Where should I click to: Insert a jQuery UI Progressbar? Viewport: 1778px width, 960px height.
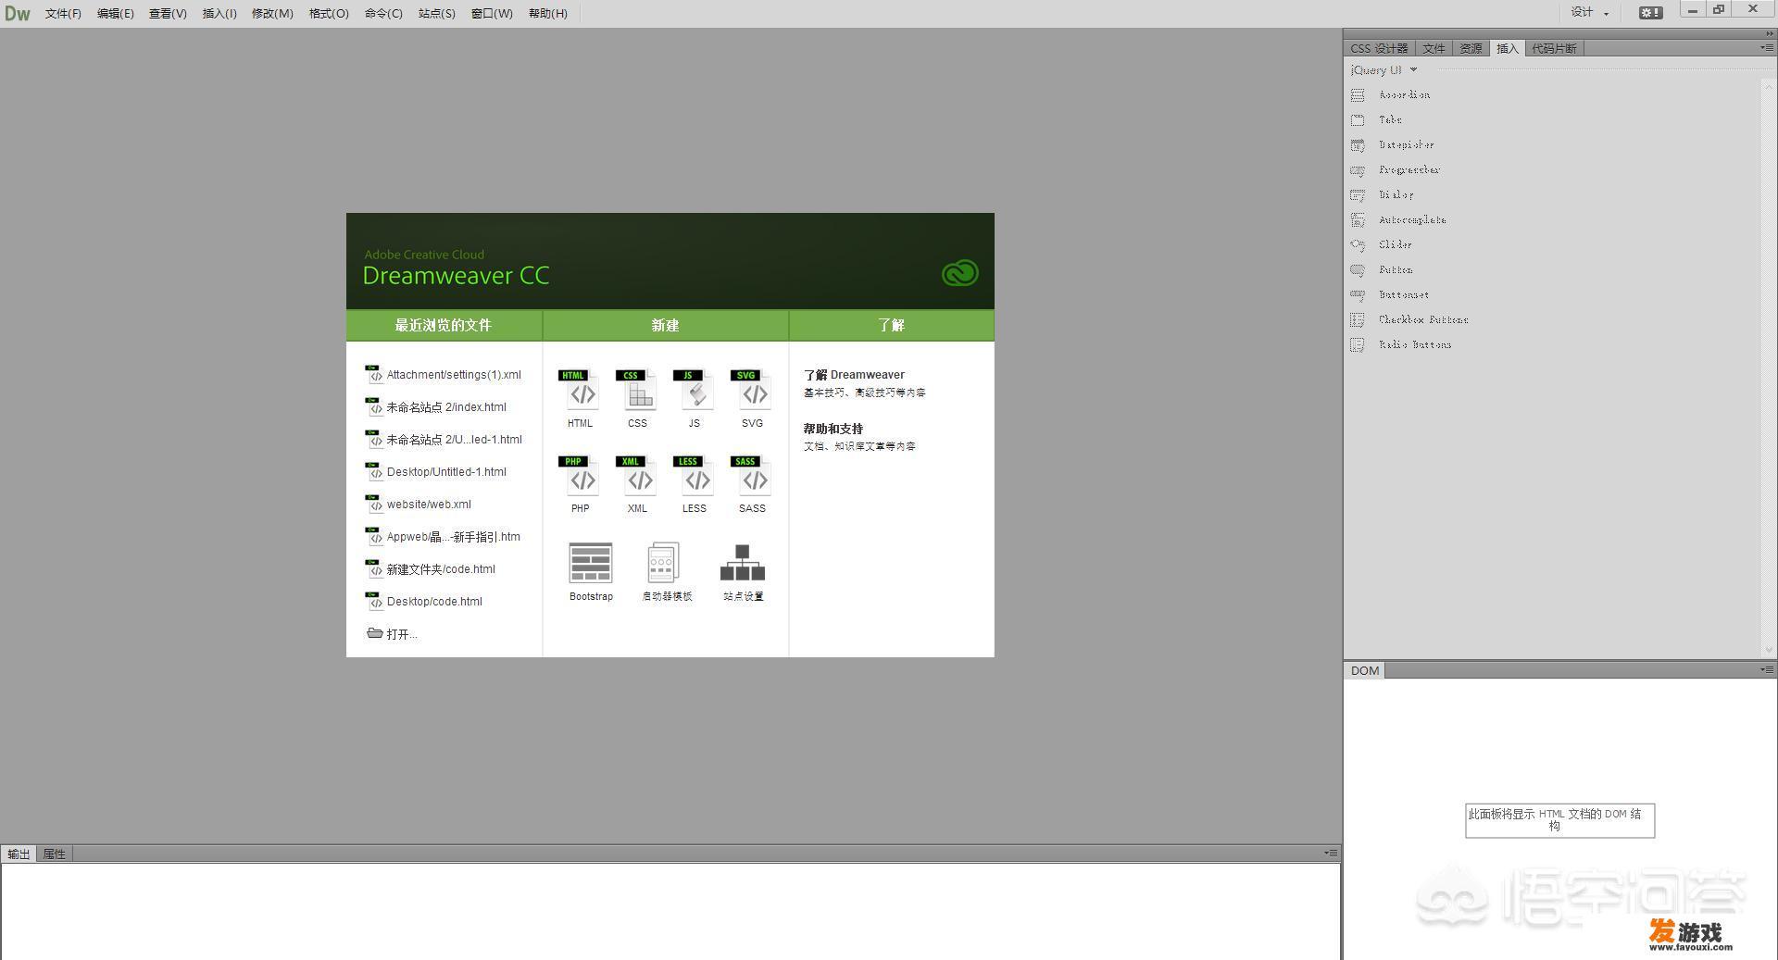pyautogui.click(x=1396, y=169)
